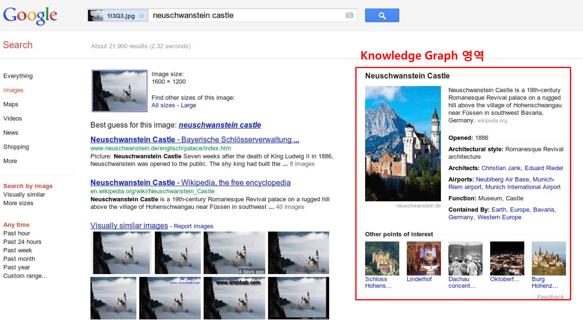Open All sizes link
Viewport: 583px width, 327px height.
point(163,105)
